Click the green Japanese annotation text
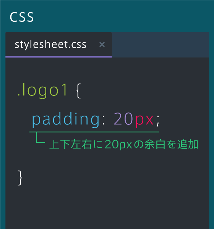Screen dimensions: 214x229 (x=124, y=144)
